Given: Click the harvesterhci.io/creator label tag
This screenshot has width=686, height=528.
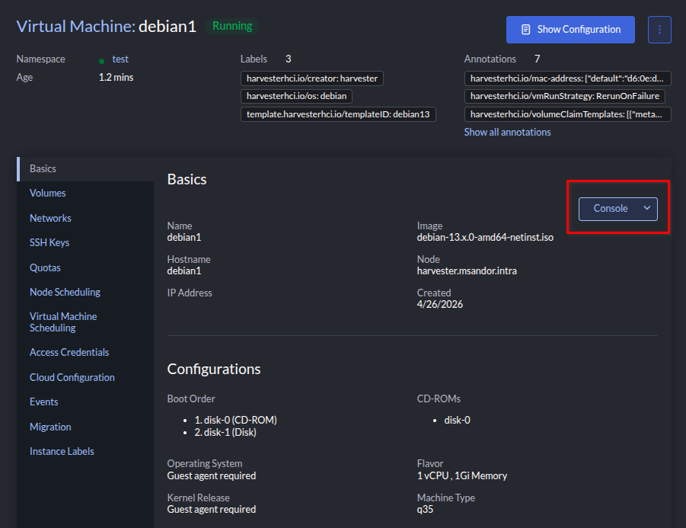Looking at the screenshot, I should pyautogui.click(x=311, y=78).
